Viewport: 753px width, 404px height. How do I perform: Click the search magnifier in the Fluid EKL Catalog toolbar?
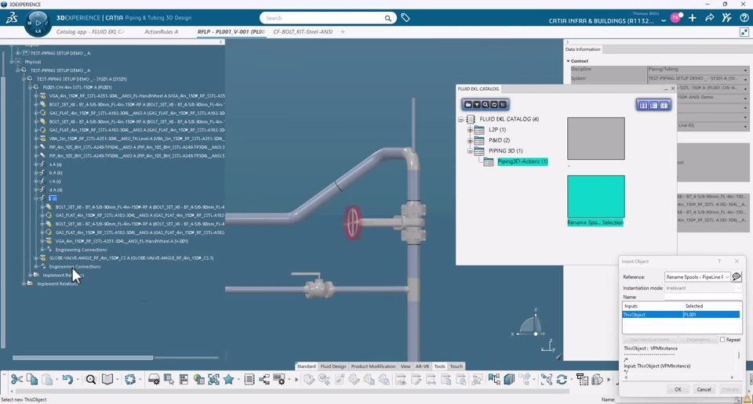(485, 104)
